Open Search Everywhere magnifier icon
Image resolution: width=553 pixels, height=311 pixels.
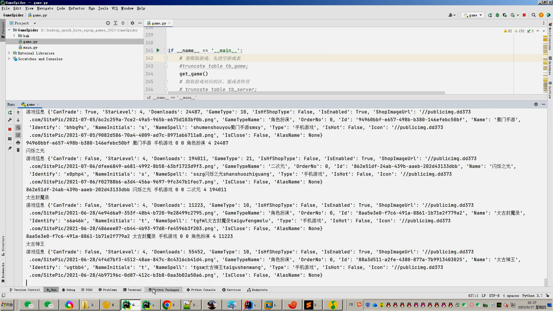click(x=533, y=15)
